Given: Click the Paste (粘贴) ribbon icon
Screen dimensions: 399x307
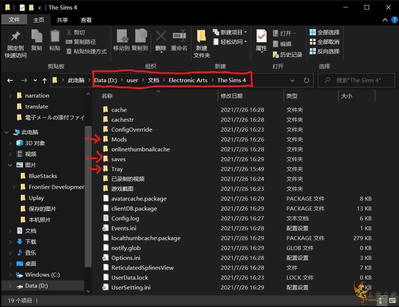Looking at the screenshot, I should pyautogui.click(x=55, y=36).
